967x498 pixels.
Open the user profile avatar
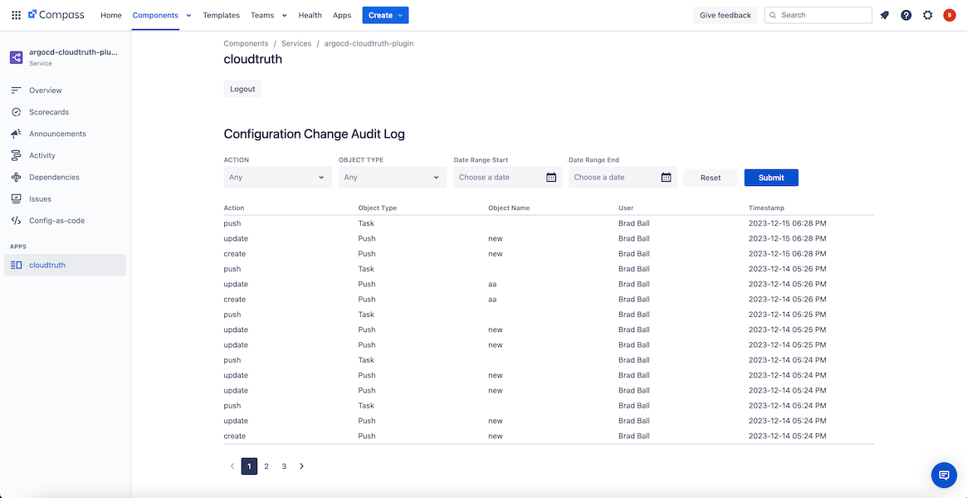(949, 16)
